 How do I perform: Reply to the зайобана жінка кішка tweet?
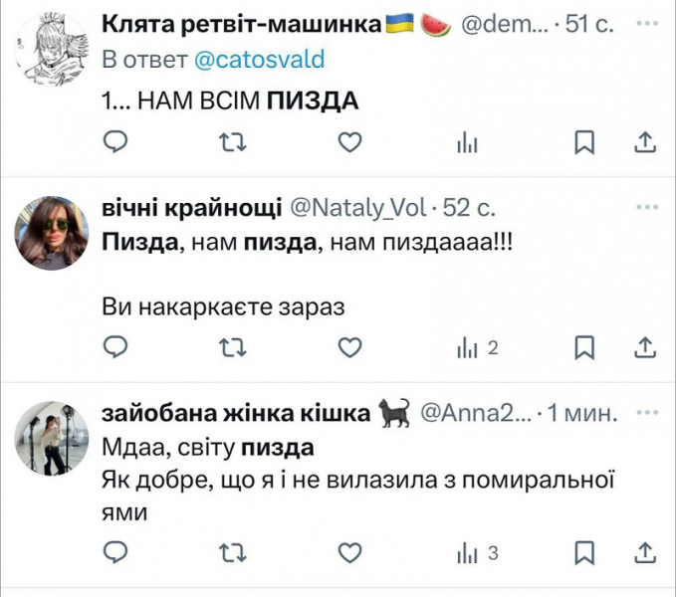click(x=117, y=552)
